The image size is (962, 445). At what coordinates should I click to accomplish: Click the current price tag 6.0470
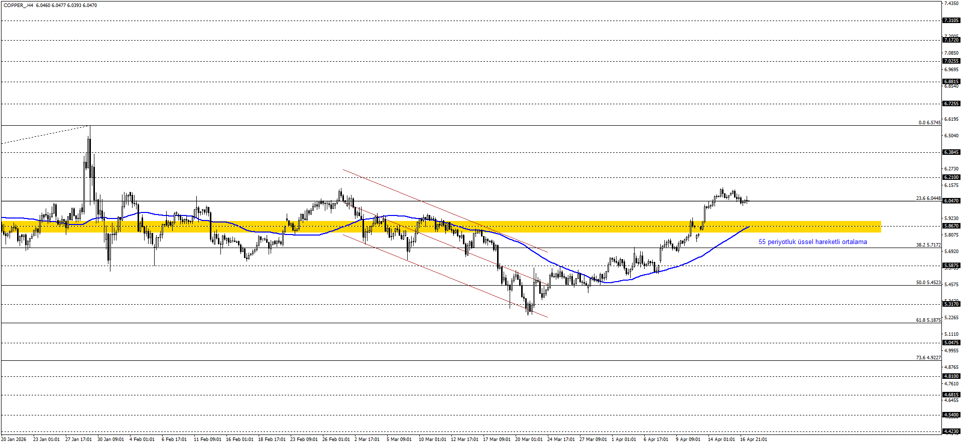coord(951,201)
